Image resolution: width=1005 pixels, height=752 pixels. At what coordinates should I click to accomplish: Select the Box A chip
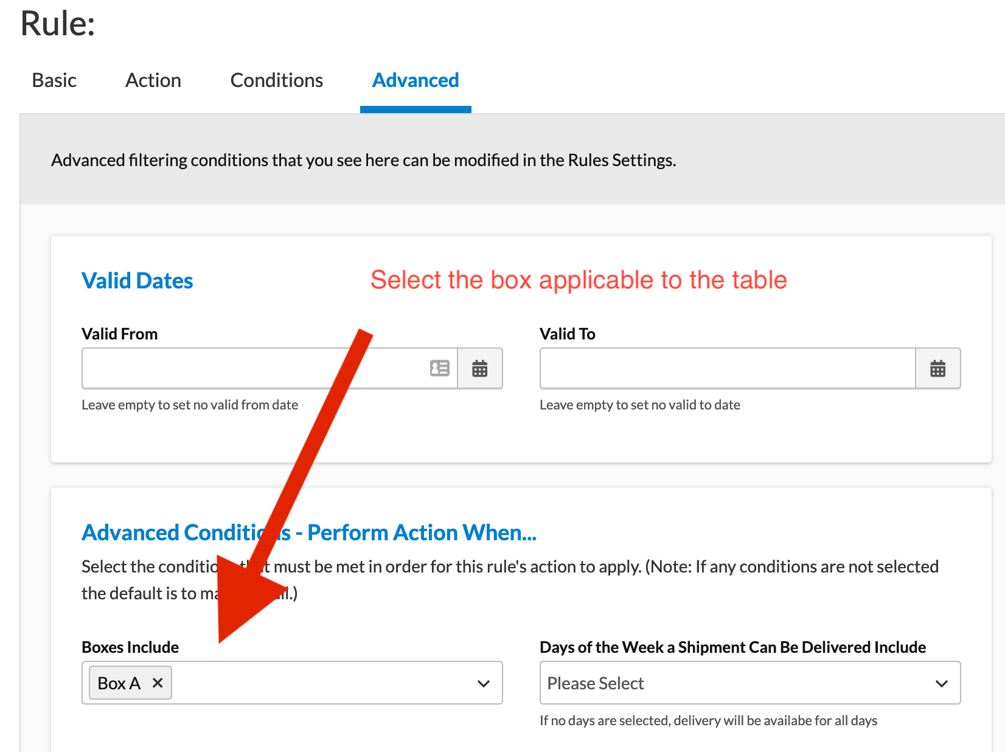pyautogui.click(x=119, y=683)
